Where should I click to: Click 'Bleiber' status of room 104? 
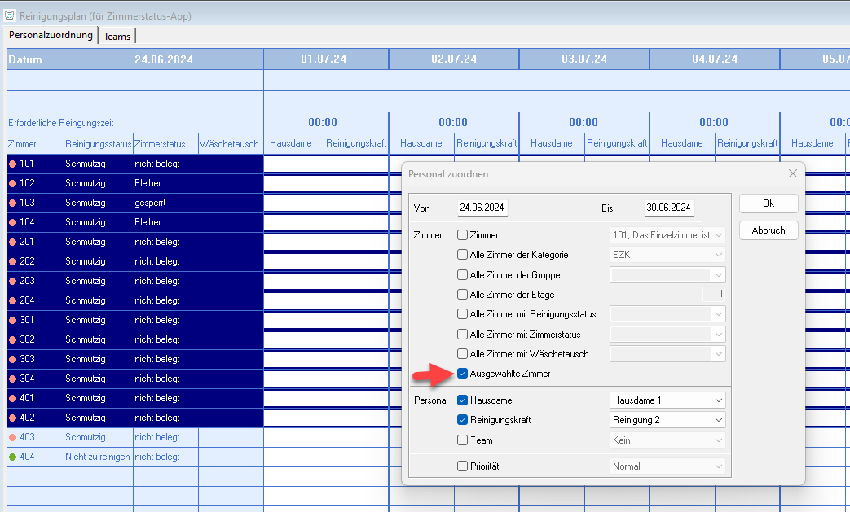pos(148,222)
